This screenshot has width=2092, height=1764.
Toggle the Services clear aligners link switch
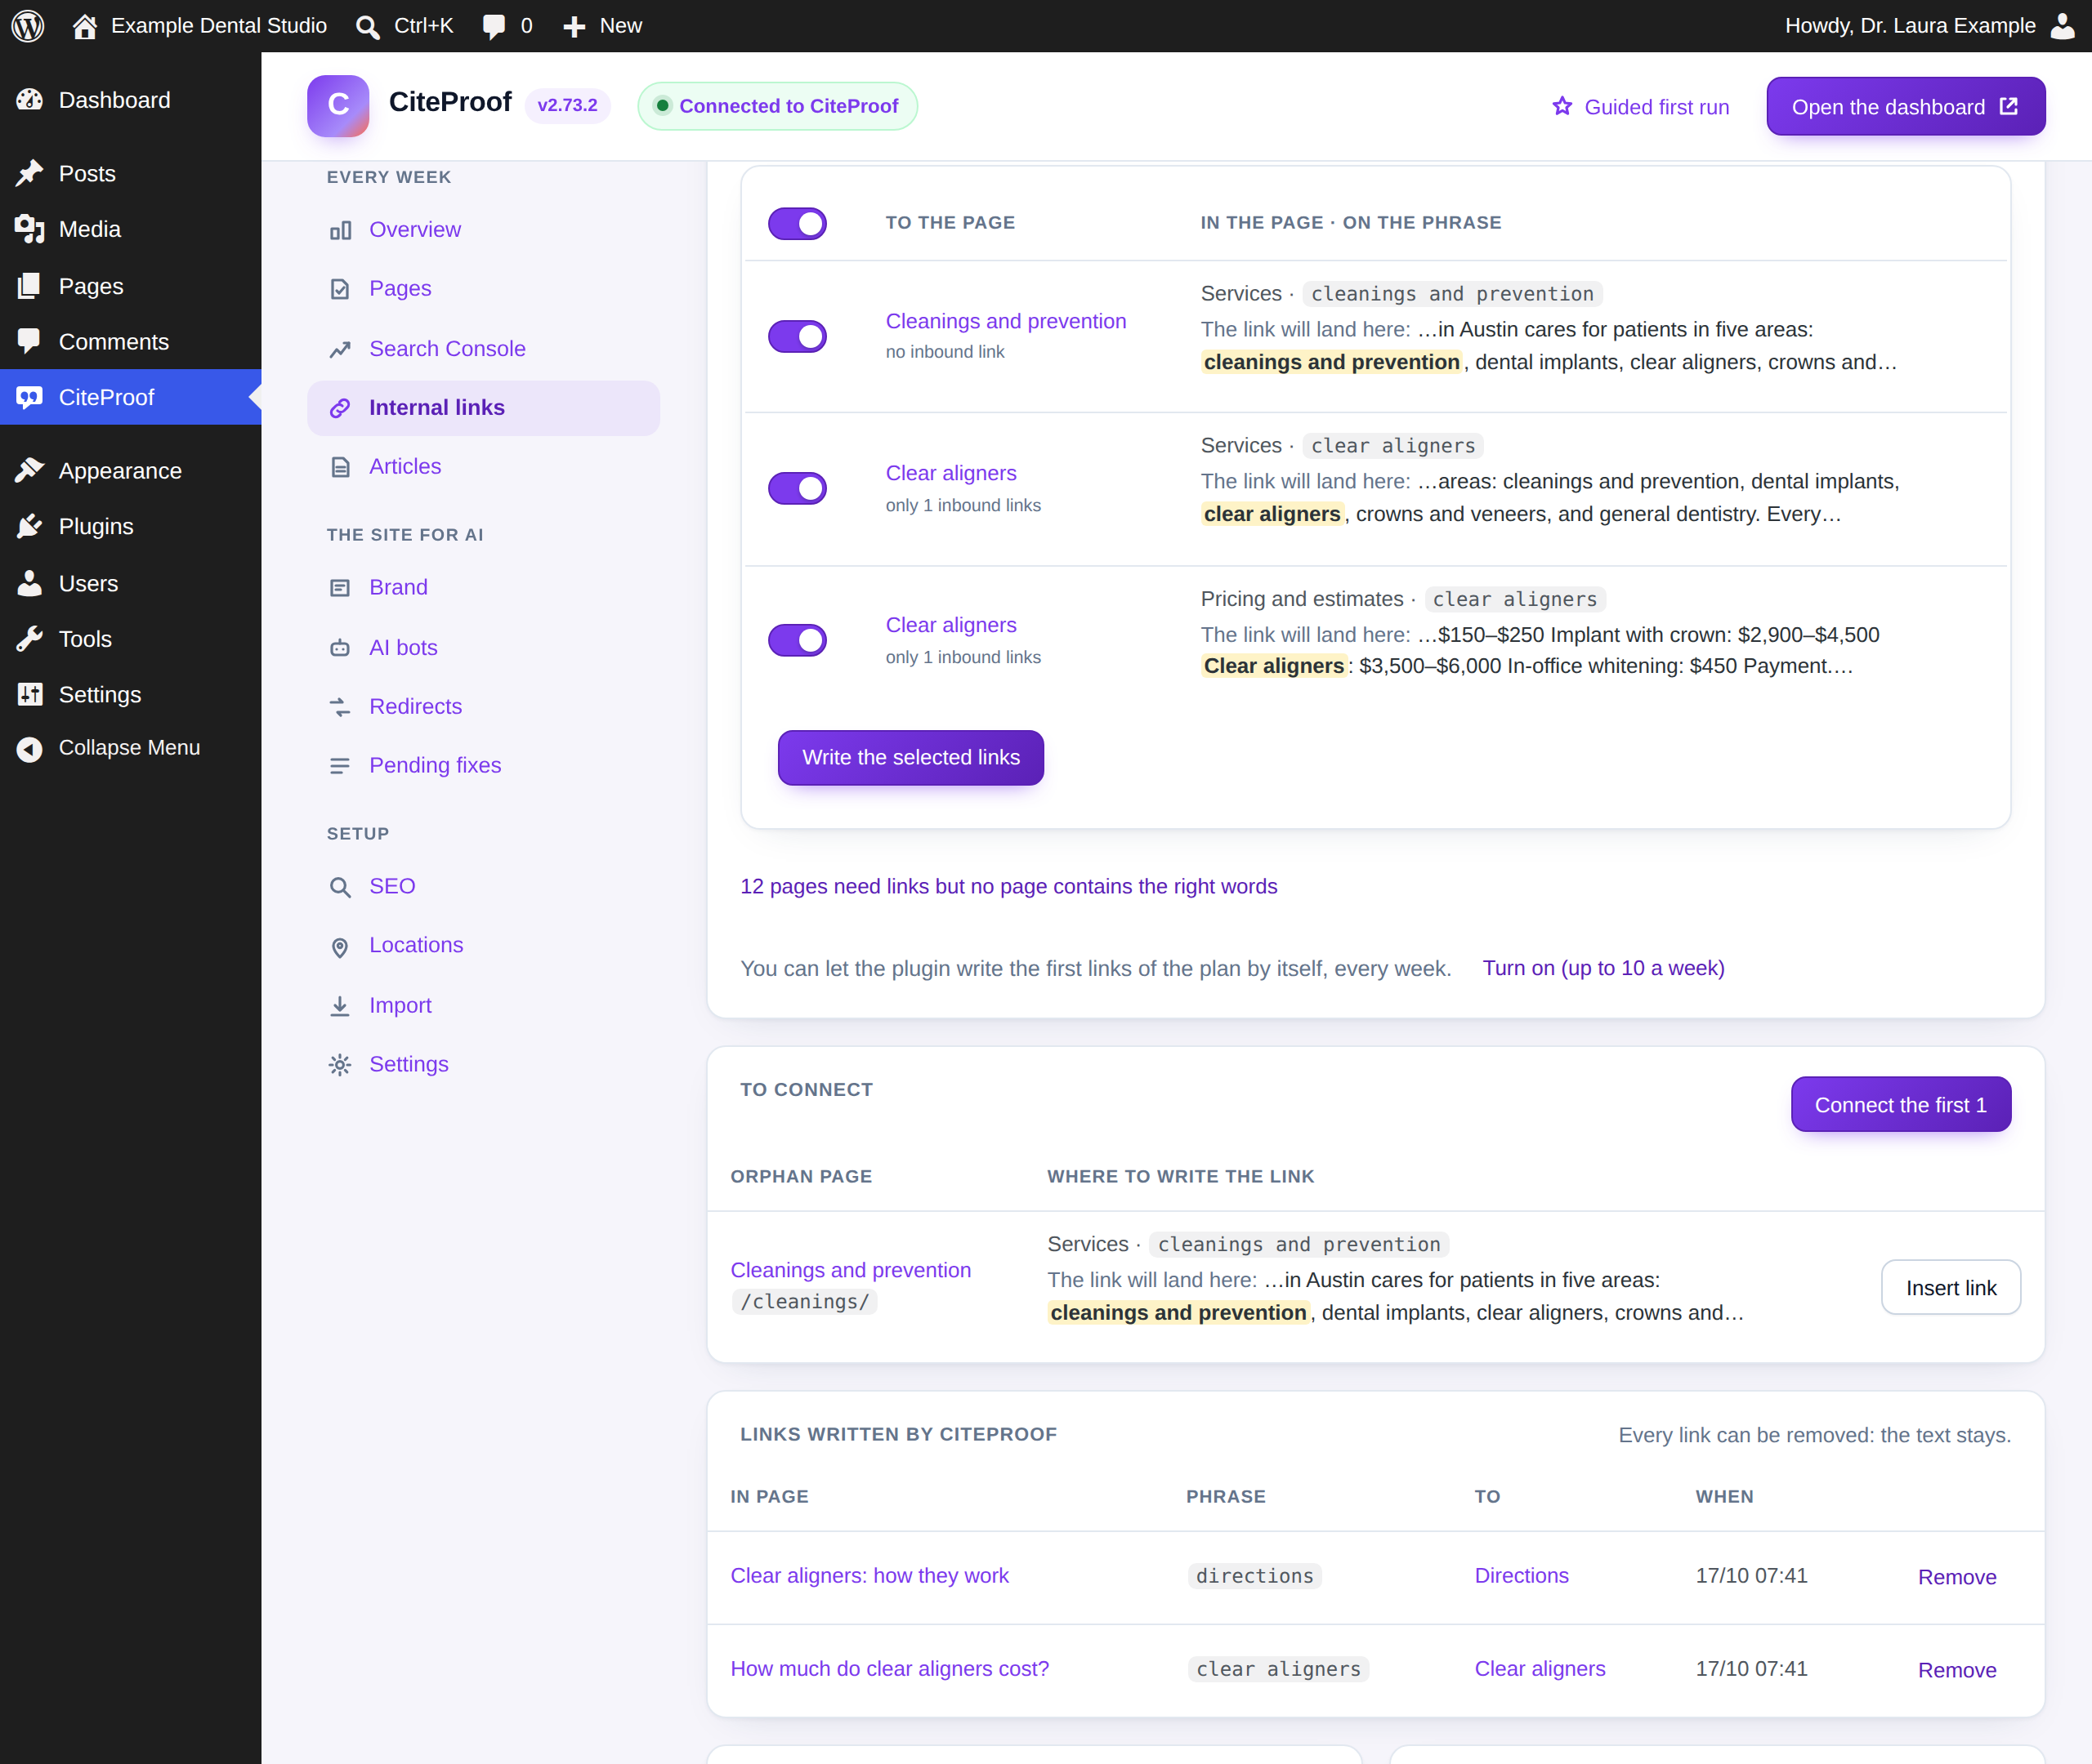click(798, 488)
